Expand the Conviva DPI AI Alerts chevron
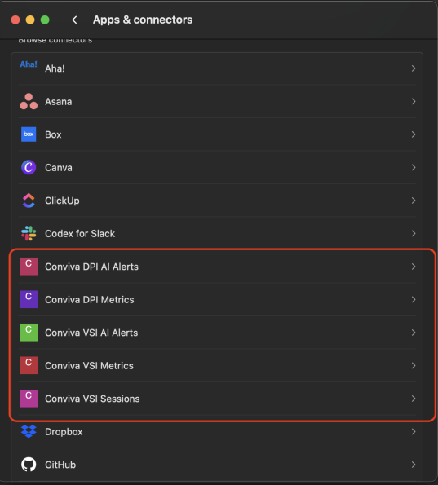Viewport: 438px width, 485px height. [414, 267]
